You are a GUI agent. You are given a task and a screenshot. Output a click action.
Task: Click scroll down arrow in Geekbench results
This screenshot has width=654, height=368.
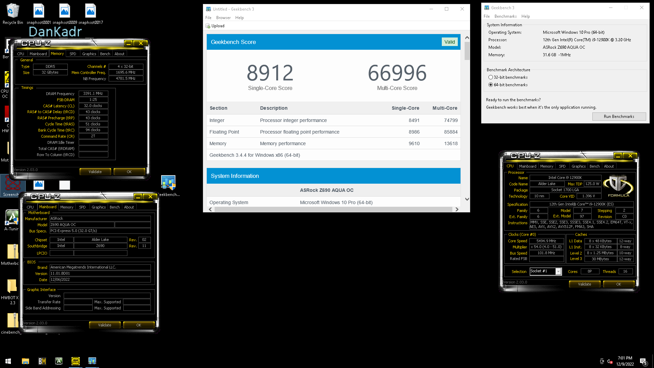pos(467,199)
